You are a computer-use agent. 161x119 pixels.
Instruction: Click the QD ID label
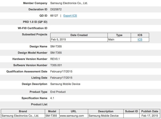coord(43,16)
